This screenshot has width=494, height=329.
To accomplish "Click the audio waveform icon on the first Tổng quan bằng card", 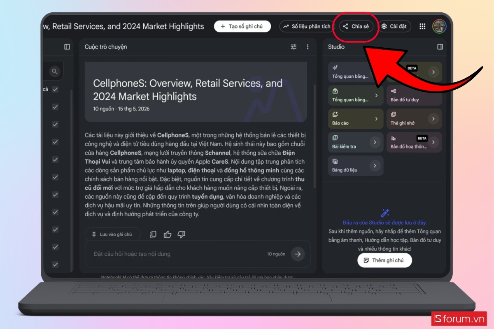I will tap(335, 67).
